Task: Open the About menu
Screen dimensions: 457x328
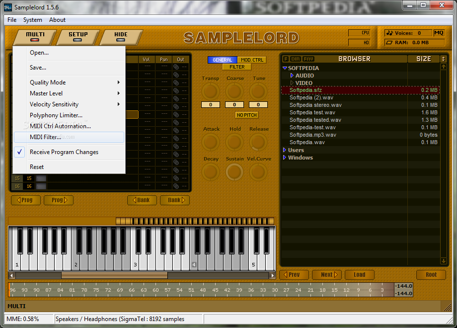Action: pyautogui.click(x=57, y=20)
